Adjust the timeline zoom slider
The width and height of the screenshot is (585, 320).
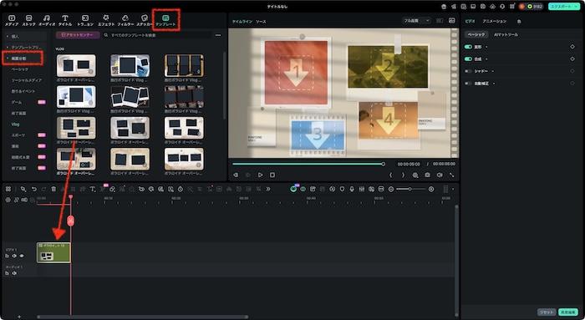tap(411, 189)
